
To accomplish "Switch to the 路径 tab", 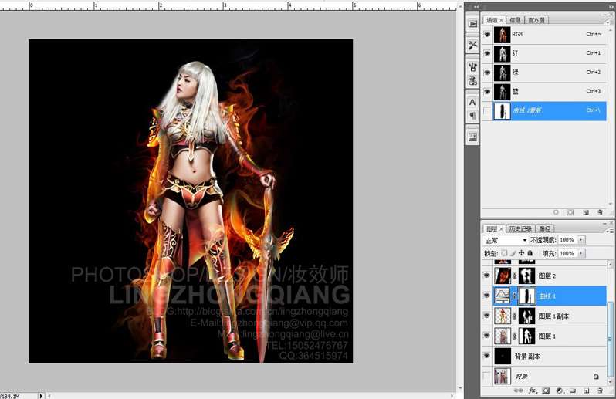I will point(544,228).
